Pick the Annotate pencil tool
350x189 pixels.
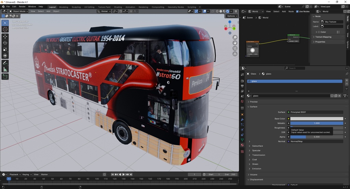(x=5, y=63)
